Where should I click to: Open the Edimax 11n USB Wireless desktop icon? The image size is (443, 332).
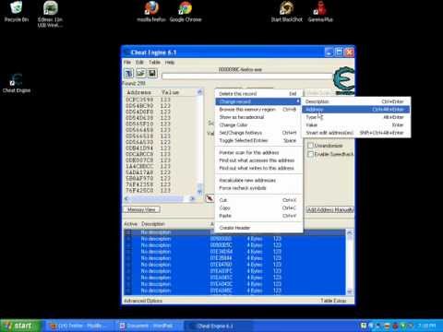coord(50,14)
